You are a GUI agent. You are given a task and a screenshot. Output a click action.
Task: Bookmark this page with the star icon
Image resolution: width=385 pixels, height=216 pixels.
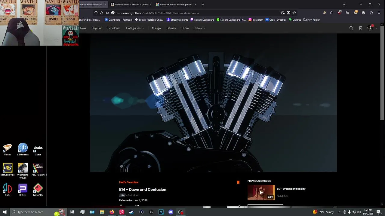coord(294,13)
